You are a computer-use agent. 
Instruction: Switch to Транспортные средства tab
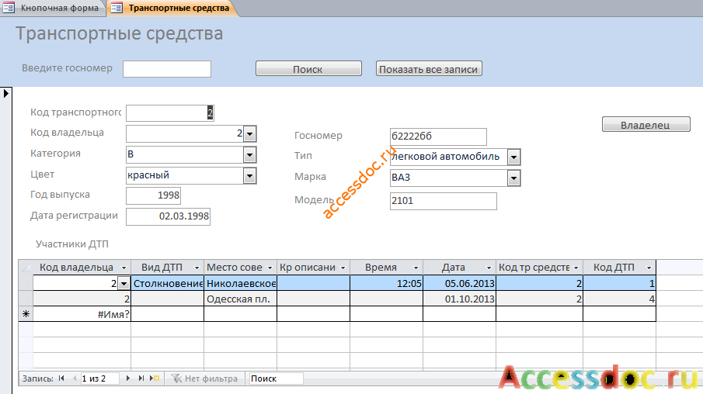point(172,8)
